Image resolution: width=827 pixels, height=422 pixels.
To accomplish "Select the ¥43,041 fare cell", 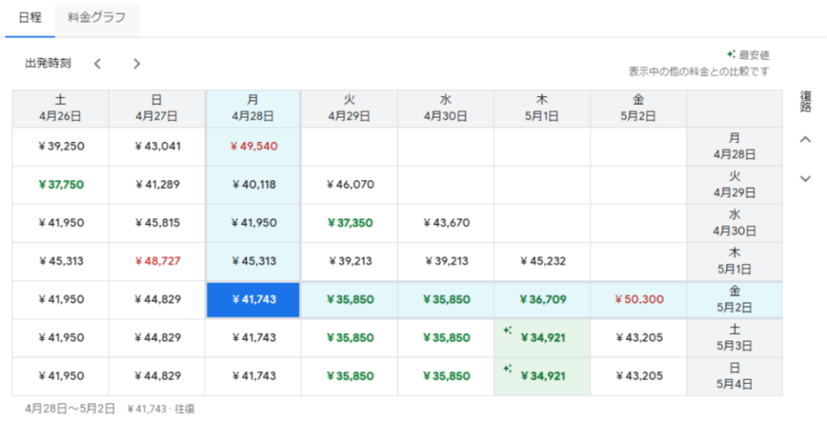I will [157, 147].
